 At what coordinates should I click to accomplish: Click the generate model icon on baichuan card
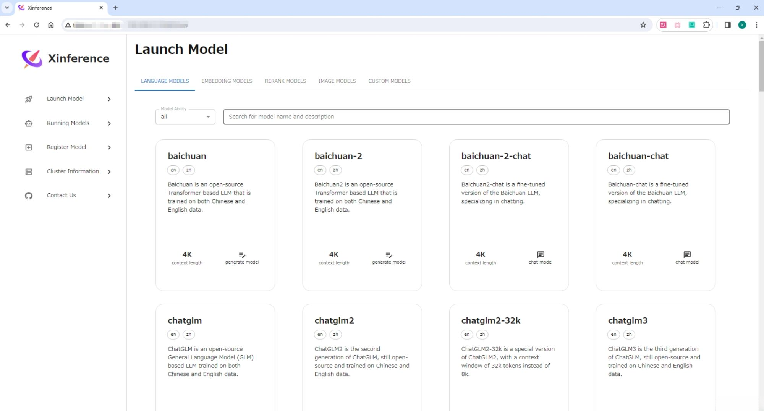242,255
